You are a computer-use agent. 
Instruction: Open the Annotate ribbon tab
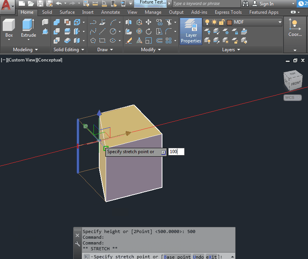click(x=111, y=12)
